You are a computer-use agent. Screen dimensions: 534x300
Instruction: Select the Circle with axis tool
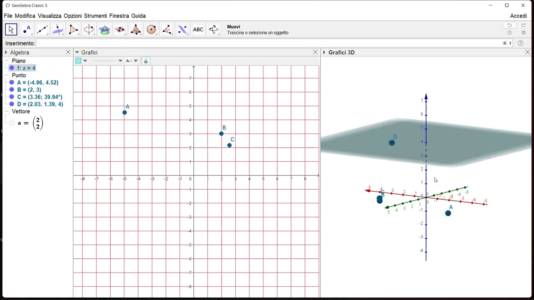coord(89,30)
